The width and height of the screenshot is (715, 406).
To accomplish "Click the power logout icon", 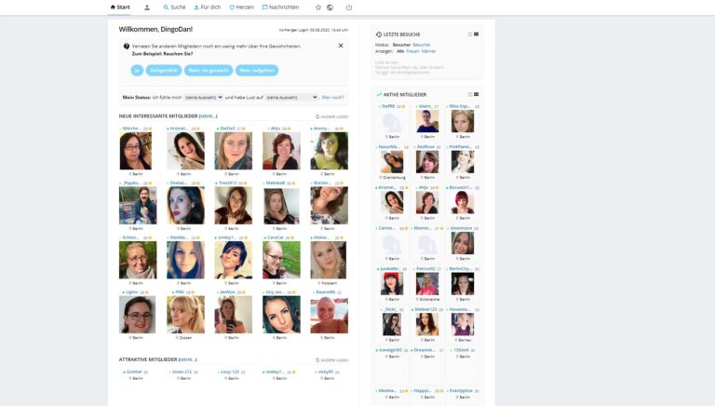I will [349, 7].
